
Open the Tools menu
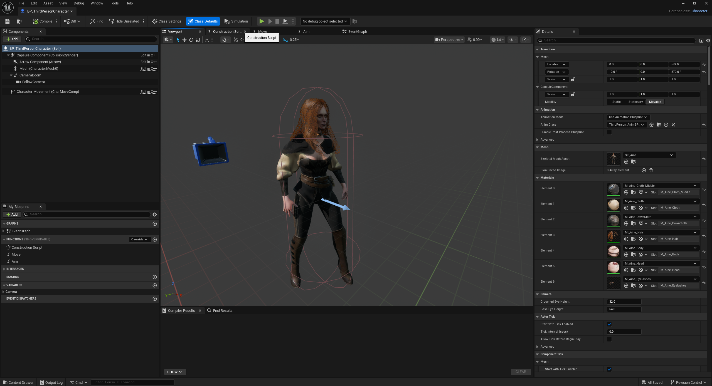click(x=114, y=3)
